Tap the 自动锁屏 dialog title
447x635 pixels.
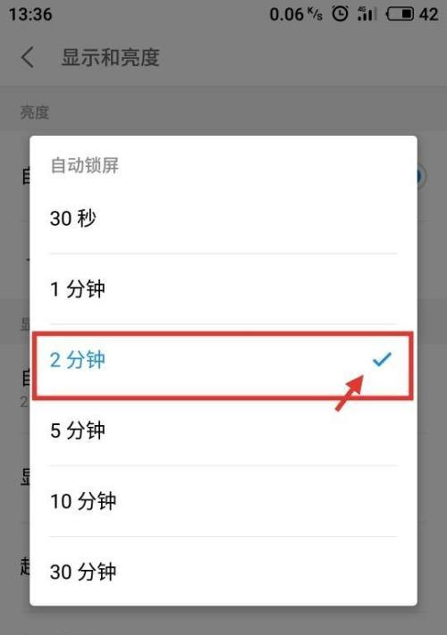pos(85,165)
